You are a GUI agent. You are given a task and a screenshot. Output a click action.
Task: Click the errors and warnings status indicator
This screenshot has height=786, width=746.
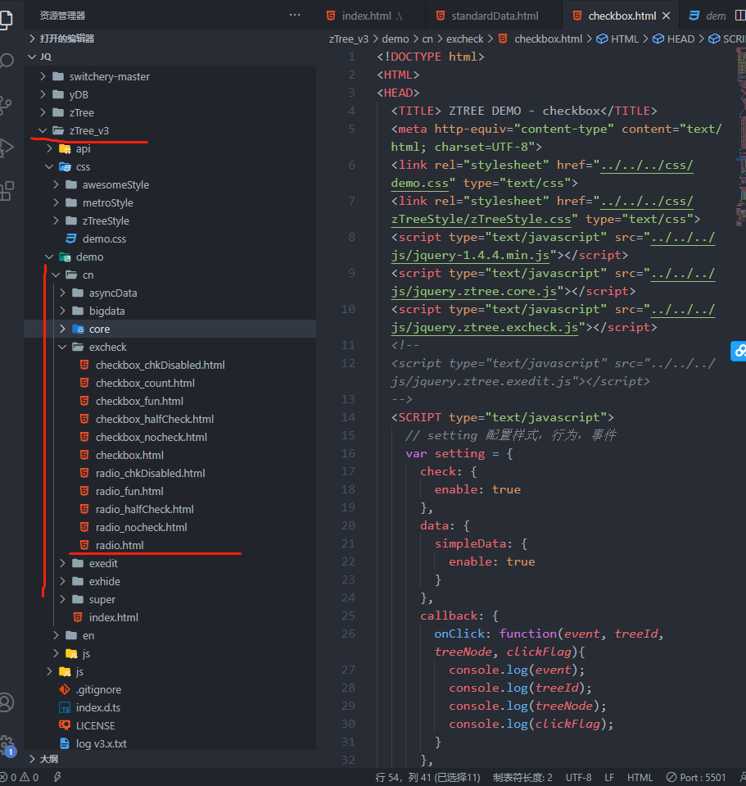[x=19, y=777]
